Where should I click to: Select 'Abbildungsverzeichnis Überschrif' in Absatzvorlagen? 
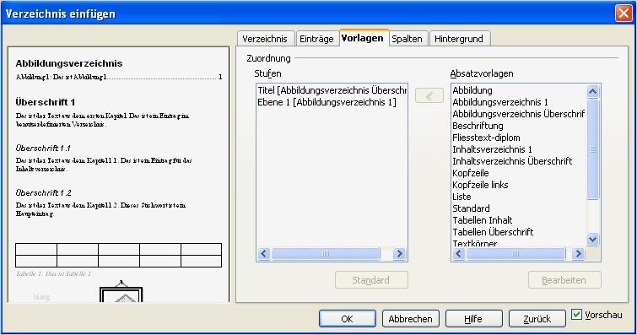[518, 114]
